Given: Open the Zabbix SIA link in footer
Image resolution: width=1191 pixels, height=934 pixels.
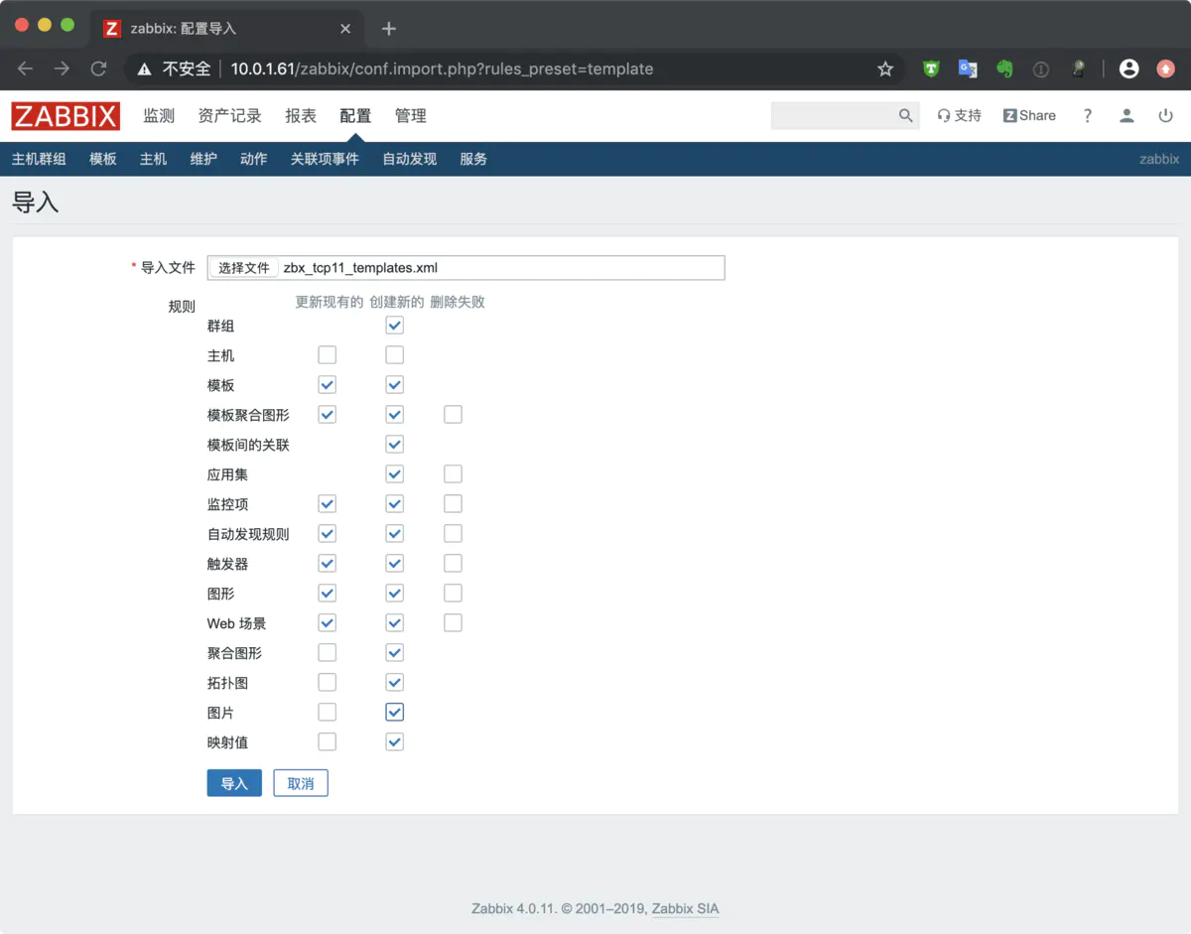Looking at the screenshot, I should point(685,908).
